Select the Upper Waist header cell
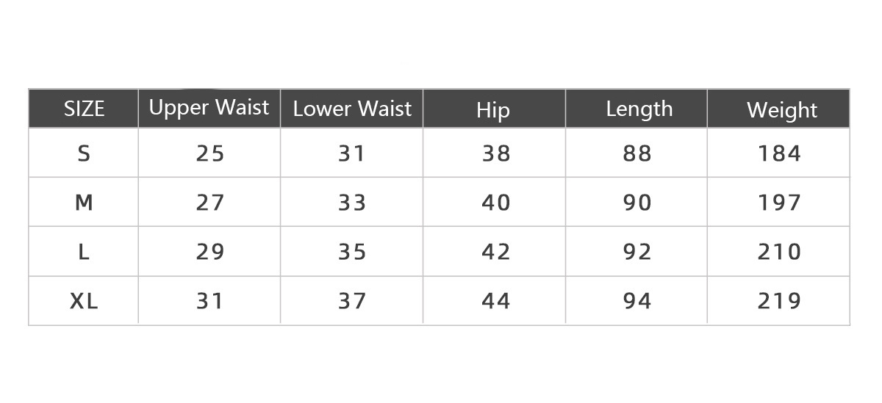The width and height of the screenshot is (882, 403). pyautogui.click(x=209, y=108)
